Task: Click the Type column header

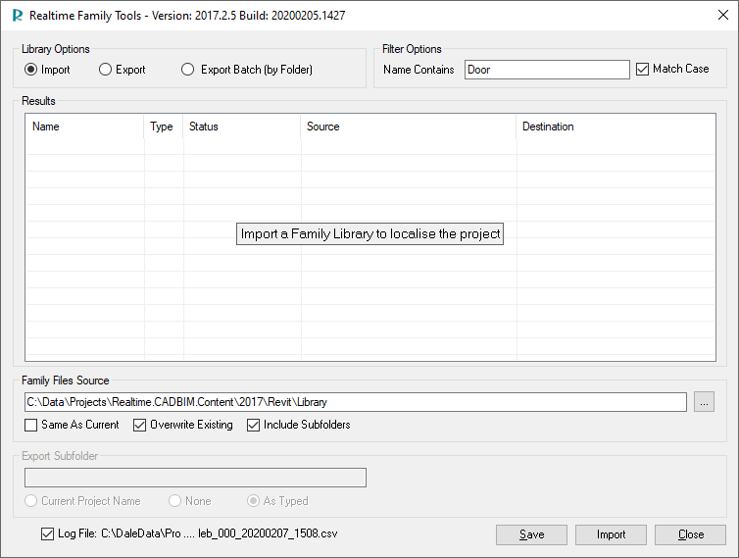Action: coord(164,127)
